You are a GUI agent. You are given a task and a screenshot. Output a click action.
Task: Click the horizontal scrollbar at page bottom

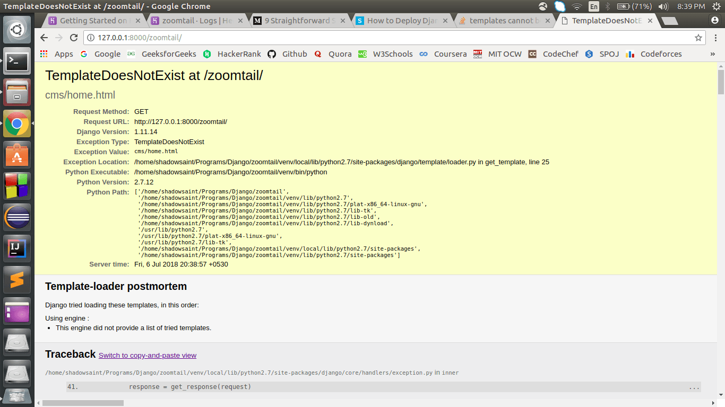point(83,403)
